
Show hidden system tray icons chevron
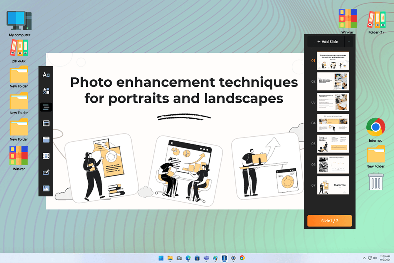[x=364, y=258]
